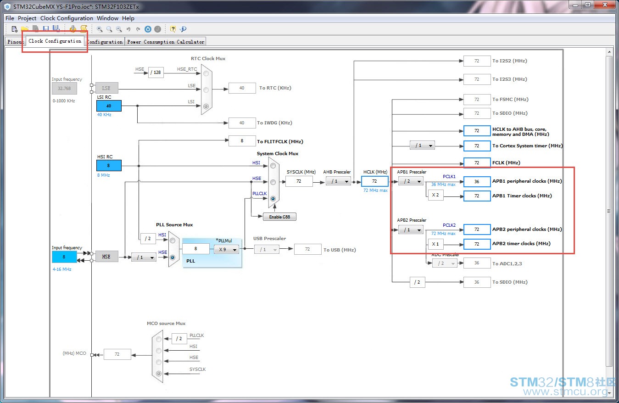Click the Save Project As icon

pyautogui.click(x=56, y=29)
